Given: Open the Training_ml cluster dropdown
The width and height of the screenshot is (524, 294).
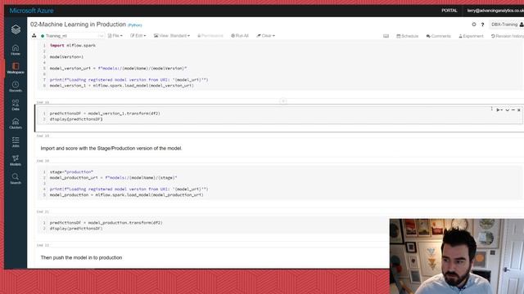Looking at the screenshot, I should [72, 36].
